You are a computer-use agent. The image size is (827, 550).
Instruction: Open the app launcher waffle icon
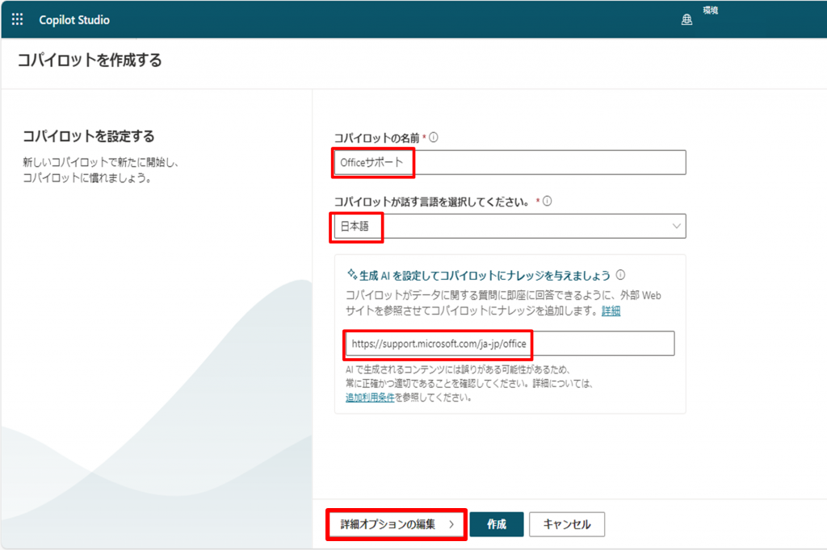18,19
